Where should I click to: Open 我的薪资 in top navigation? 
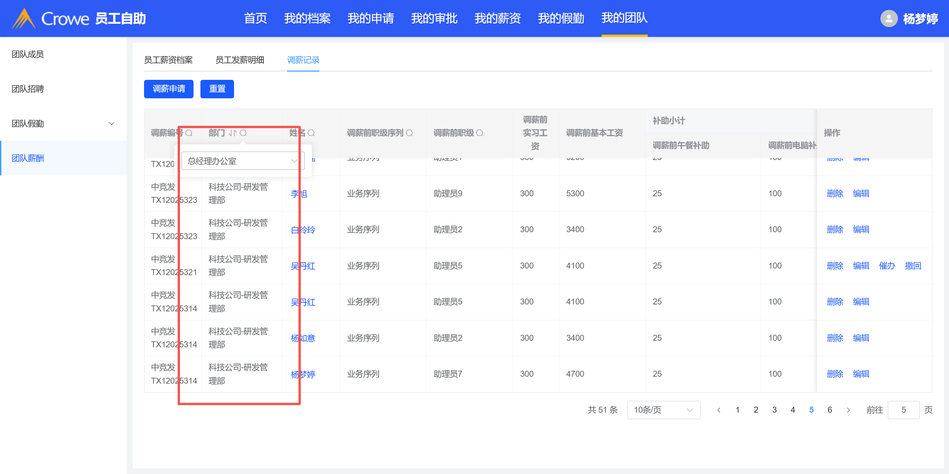[497, 18]
